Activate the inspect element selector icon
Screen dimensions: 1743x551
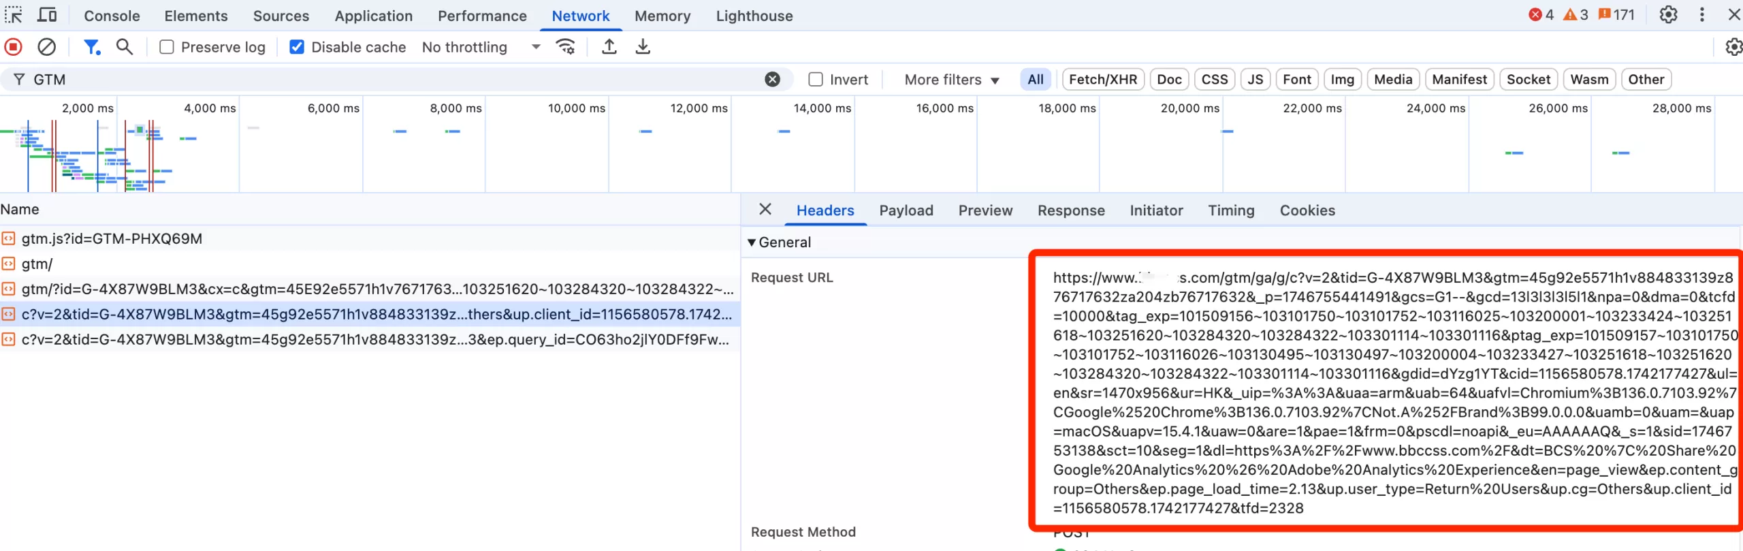pyautogui.click(x=14, y=14)
